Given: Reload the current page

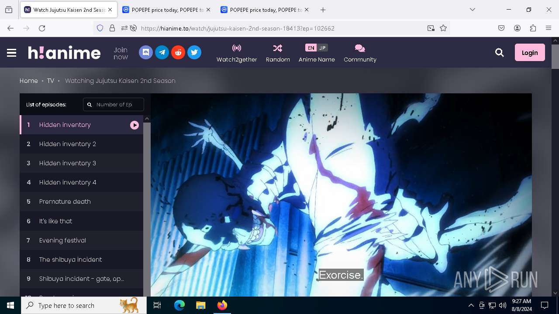Looking at the screenshot, I should click(x=42, y=28).
